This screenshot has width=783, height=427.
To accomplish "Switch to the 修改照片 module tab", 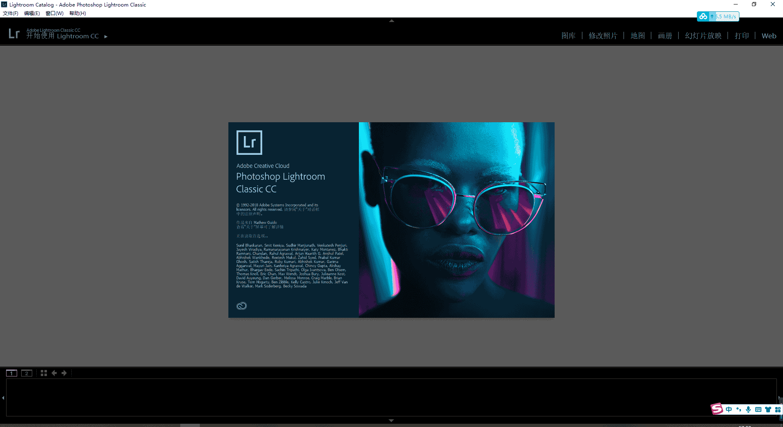I will click(x=604, y=35).
